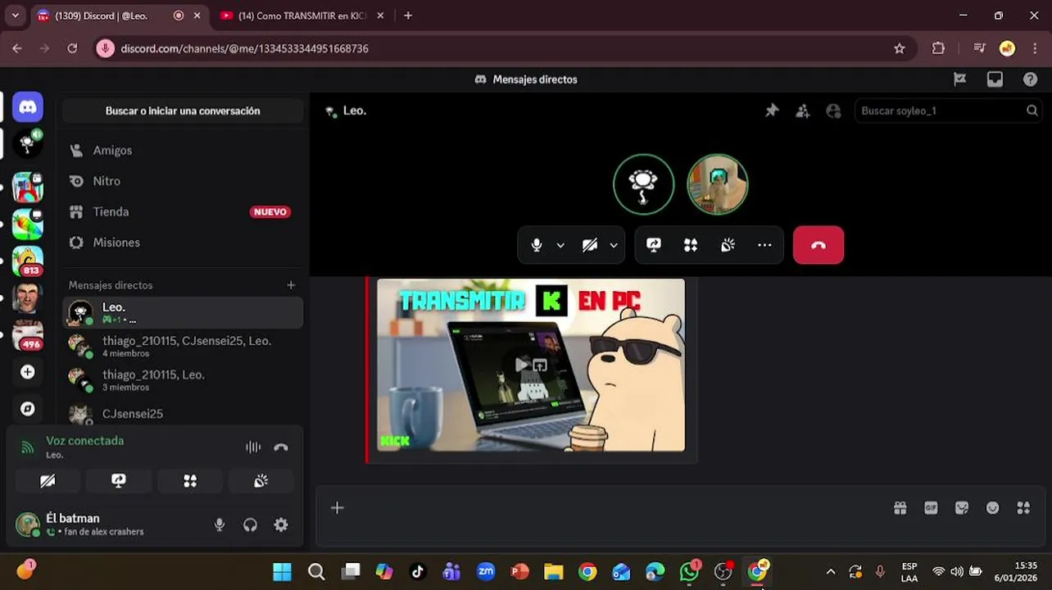Viewport: 1052px width, 590px height.
Task: Mute microphone in call controls
Action: (537, 245)
